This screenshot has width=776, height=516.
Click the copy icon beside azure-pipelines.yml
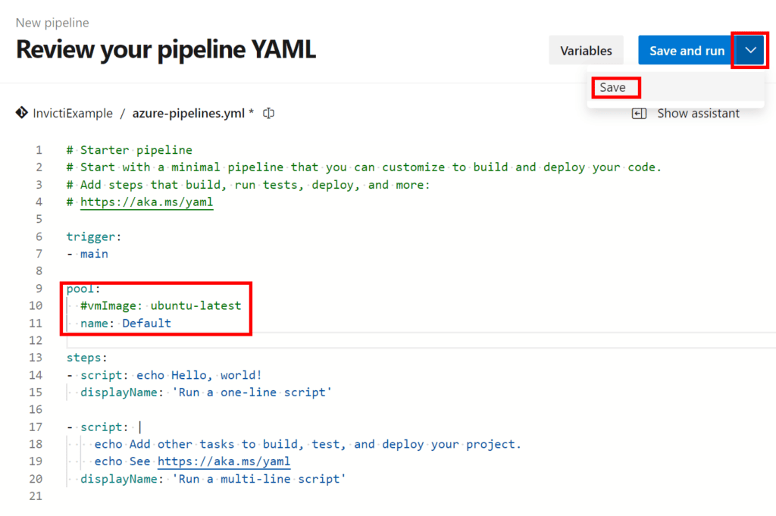268,112
